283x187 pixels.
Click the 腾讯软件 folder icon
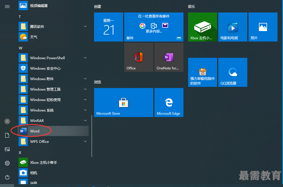click(23, 26)
